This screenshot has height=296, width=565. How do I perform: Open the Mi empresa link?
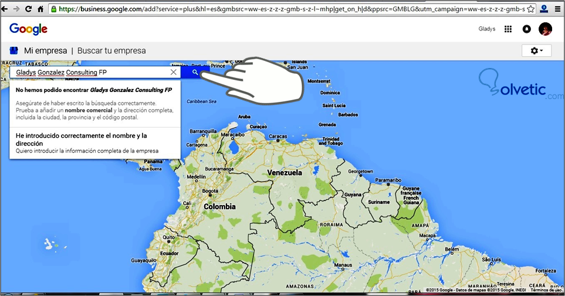click(45, 51)
